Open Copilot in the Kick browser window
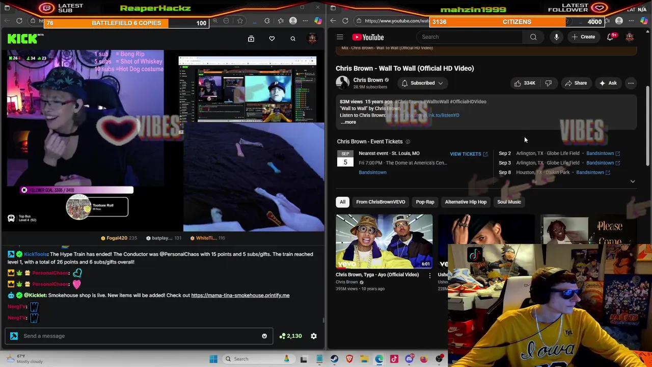This screenshot has height=367, width=652. [x=318, y=21]
